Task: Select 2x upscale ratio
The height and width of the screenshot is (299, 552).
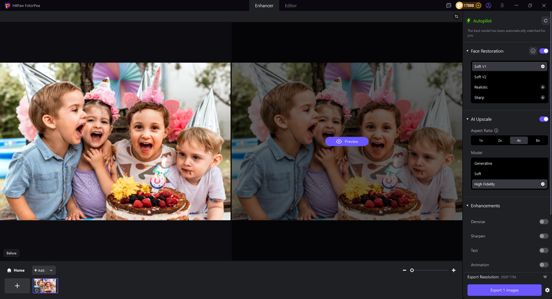Action: click(500, 141)
